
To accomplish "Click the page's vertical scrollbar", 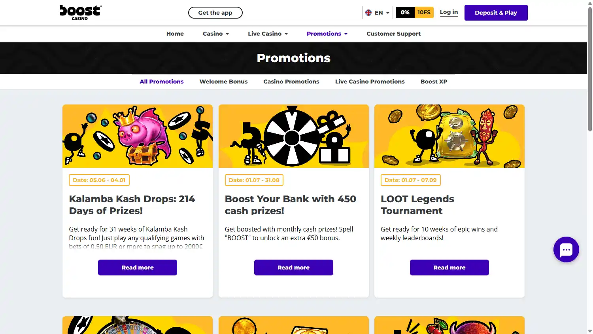I will pos(590,71).
